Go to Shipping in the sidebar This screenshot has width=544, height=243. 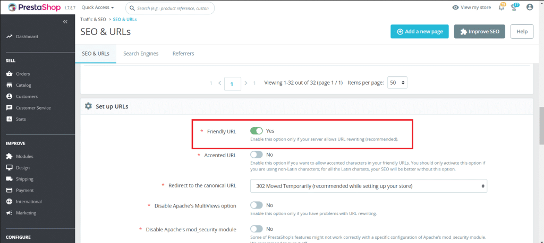(x=25, y=179)
